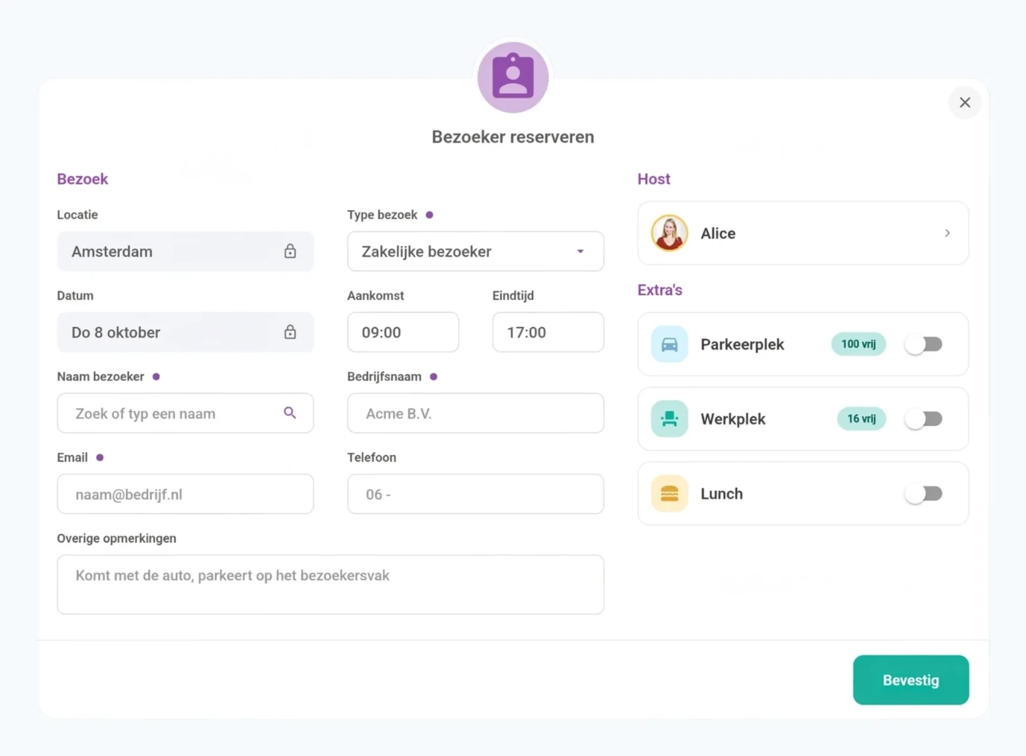Click the 'Host' section heading
The height and width of the screenshot is (756, 1026).
point(653,179)
